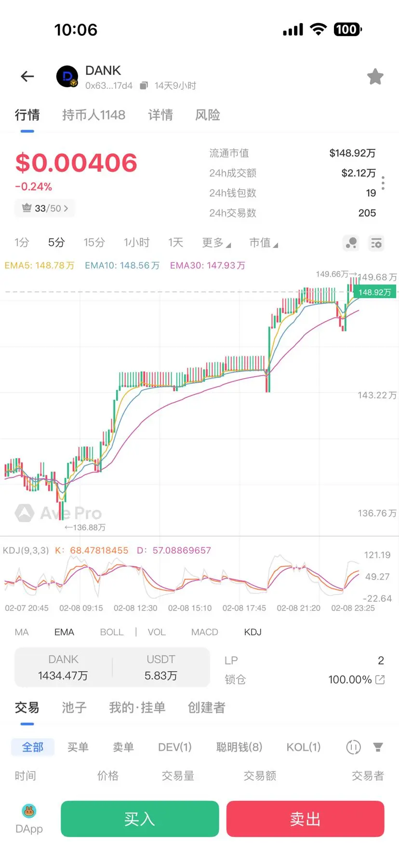Tap the EMA30: 147.93万 legend
Viewport: 399px width, 868px height.
point(208,265)
